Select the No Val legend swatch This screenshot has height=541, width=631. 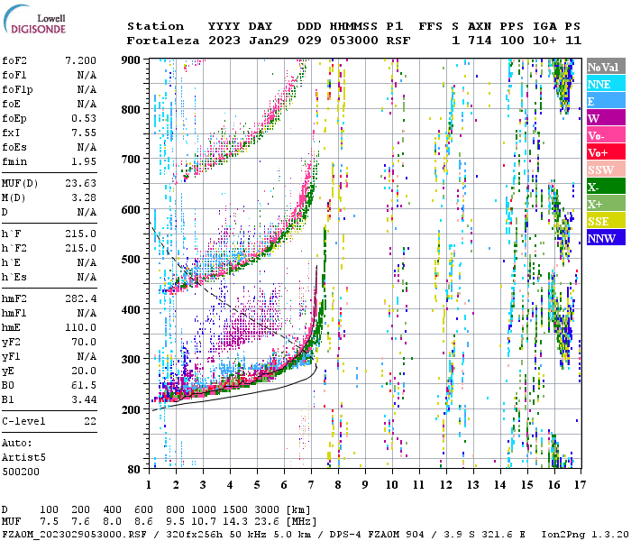pos(606,67)
